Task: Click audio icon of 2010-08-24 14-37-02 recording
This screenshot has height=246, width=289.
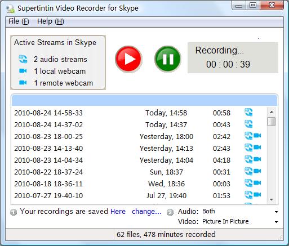Action: [x=248, y=124]
